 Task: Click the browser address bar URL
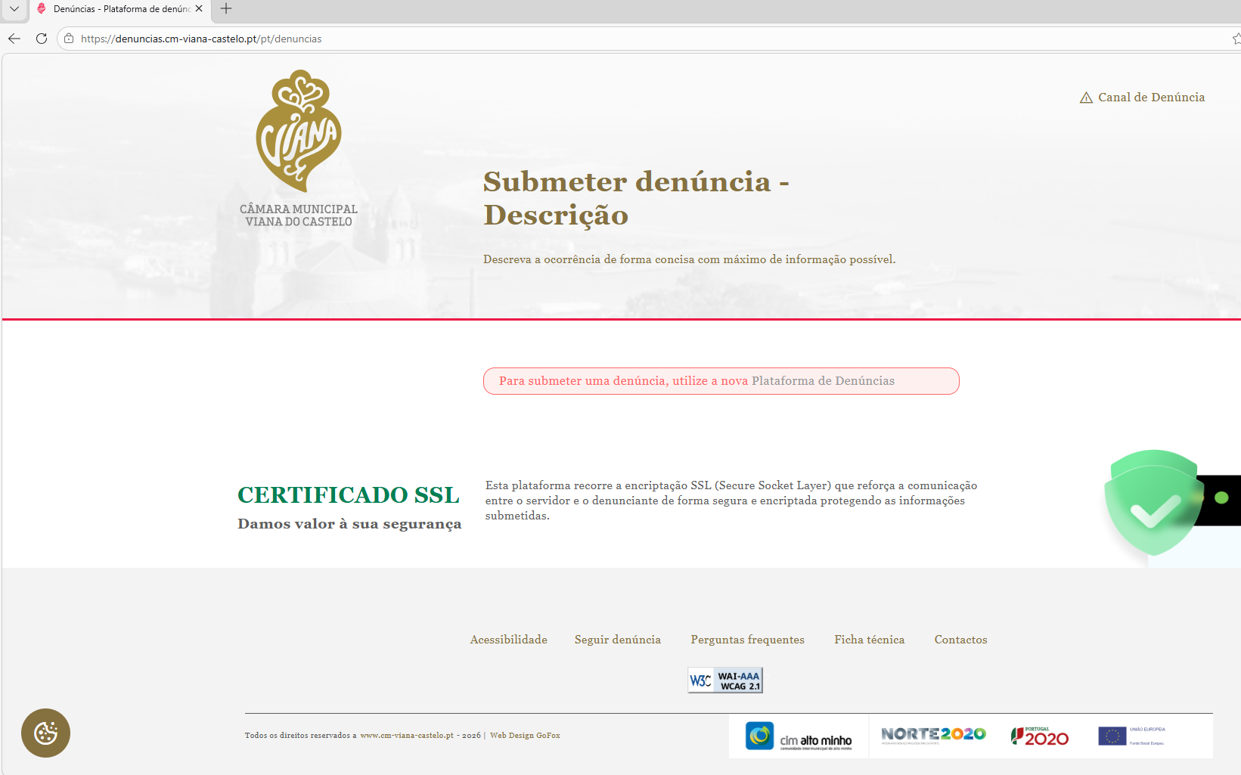(x=201, y=39)
